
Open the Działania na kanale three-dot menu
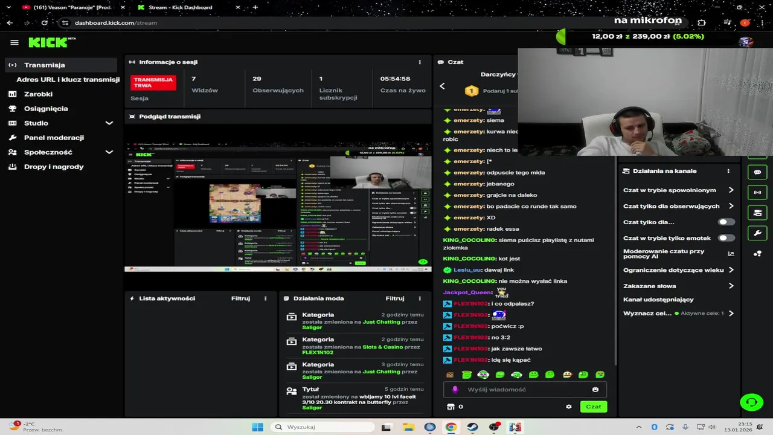click(x=728, y=171)
